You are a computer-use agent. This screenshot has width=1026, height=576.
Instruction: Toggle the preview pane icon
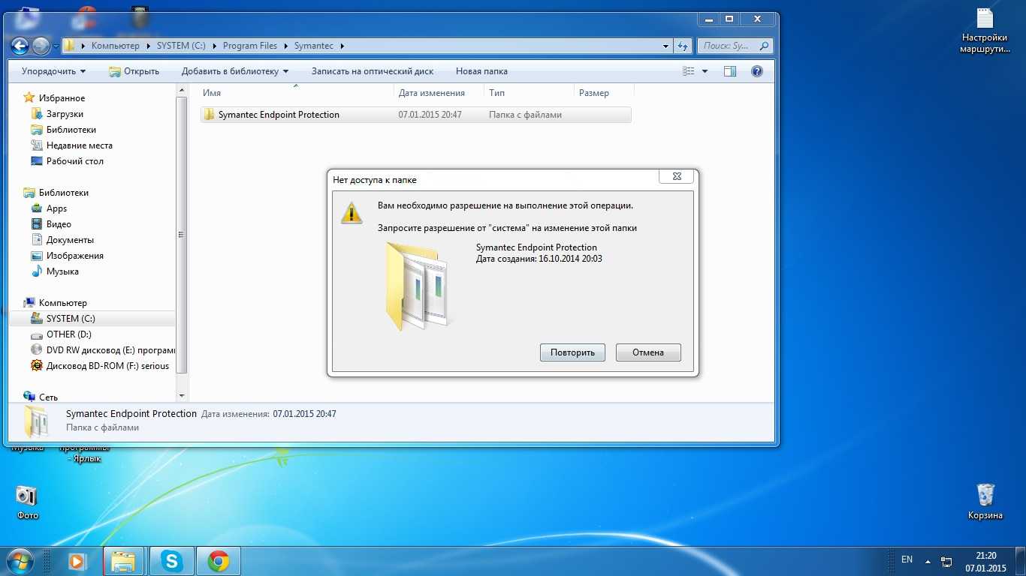pyautogui.click(x=730, y=71)
